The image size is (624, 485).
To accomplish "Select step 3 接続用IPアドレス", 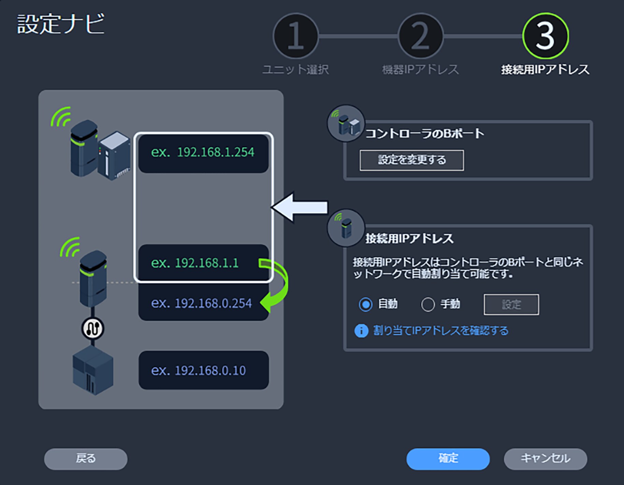I will (x=545, y=36).
